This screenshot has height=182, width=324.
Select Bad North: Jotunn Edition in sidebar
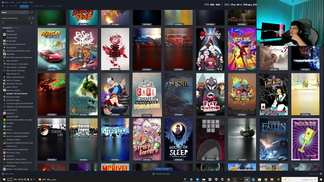[x=16, y=159]
